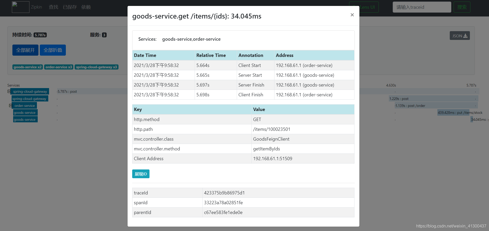This screenshot has width=489, height=231.
Task: Select goods-service x2 service tag
Action: tap(28, 67)
